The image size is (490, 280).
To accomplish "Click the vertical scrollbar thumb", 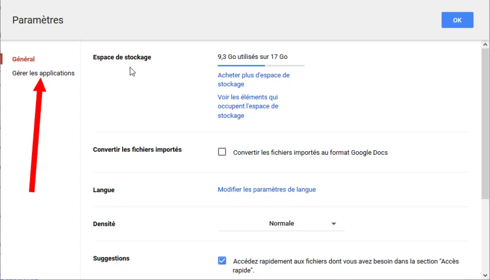I will tap(485, 124).
